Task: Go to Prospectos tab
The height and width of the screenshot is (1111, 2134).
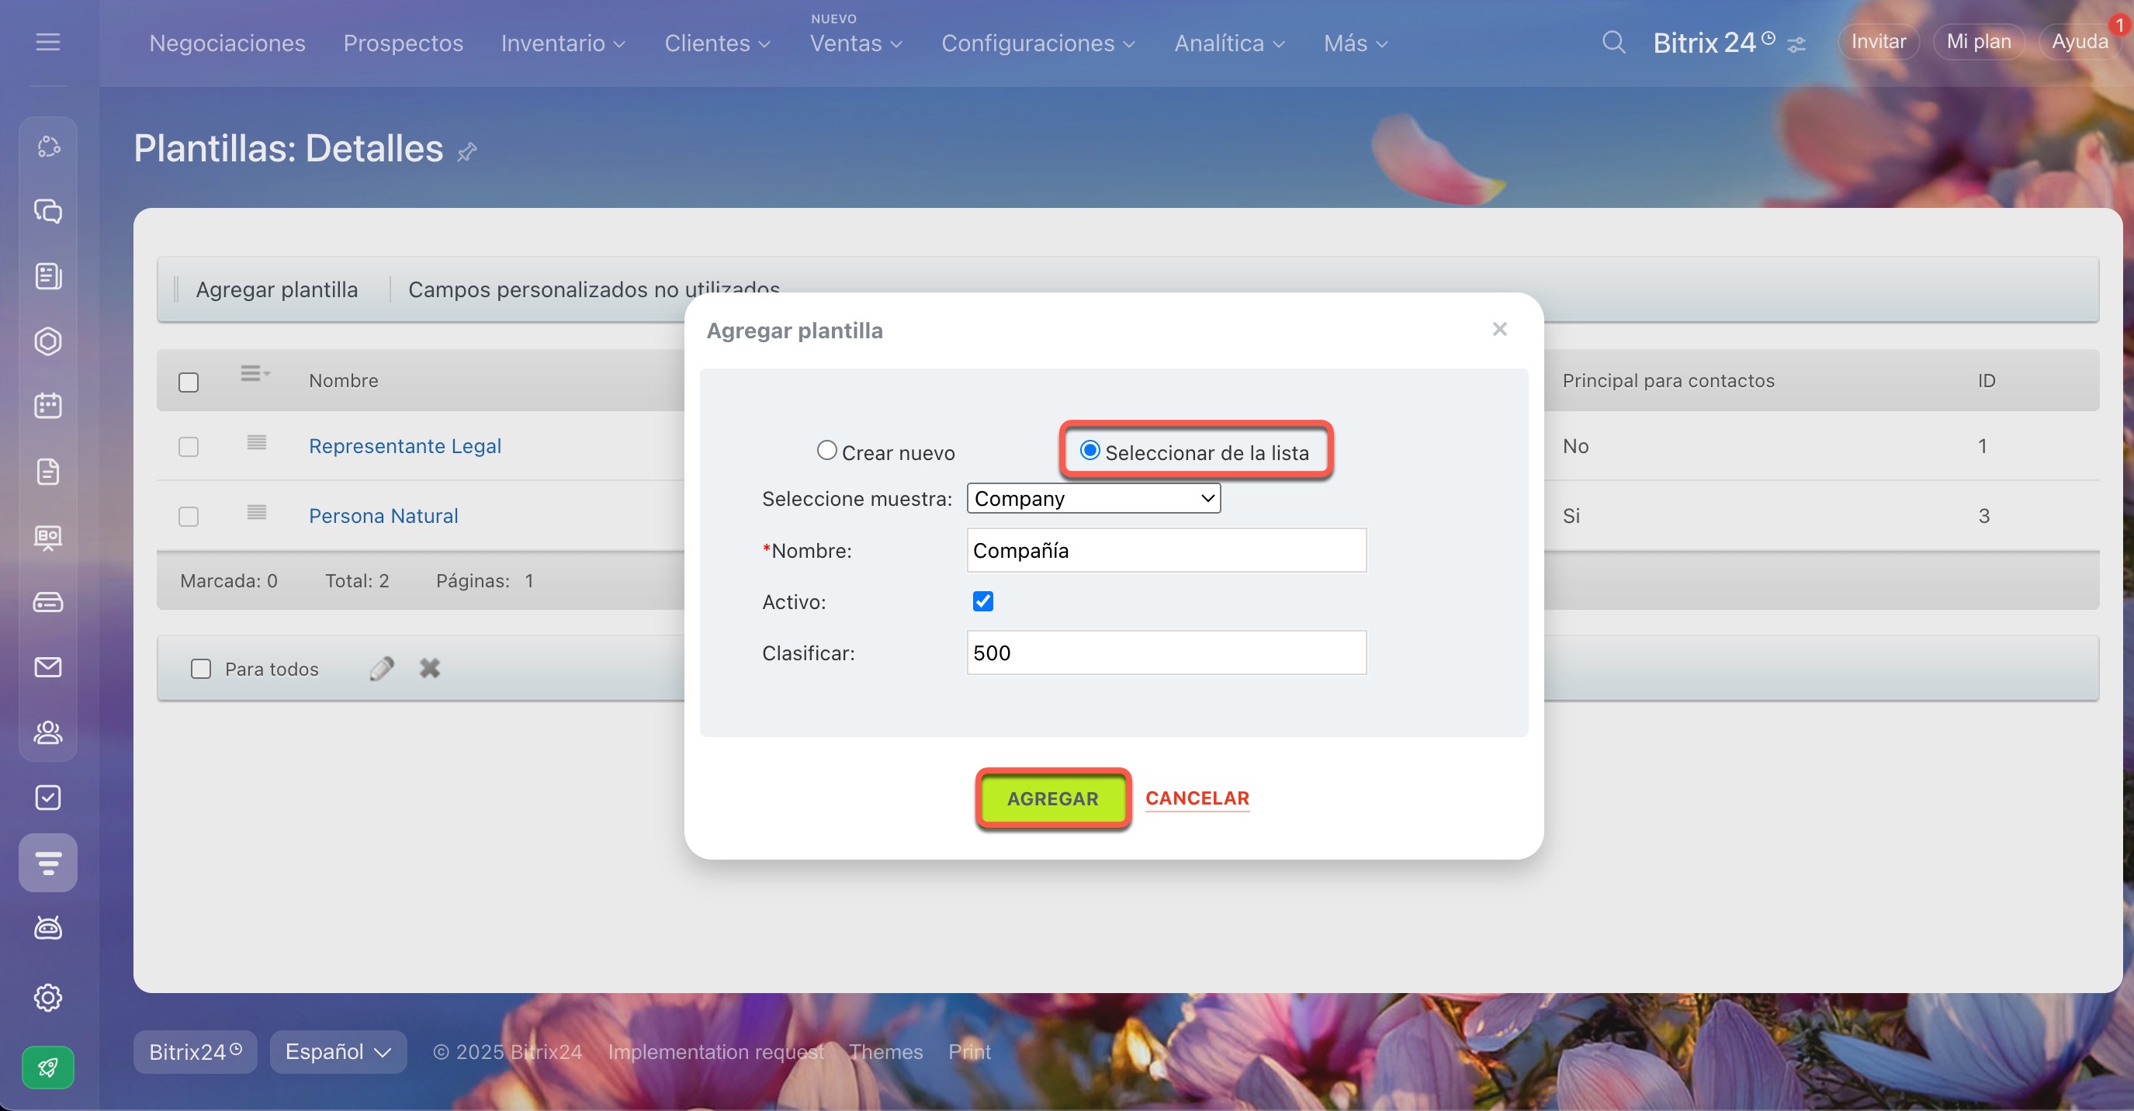Action: coord(404,43)
